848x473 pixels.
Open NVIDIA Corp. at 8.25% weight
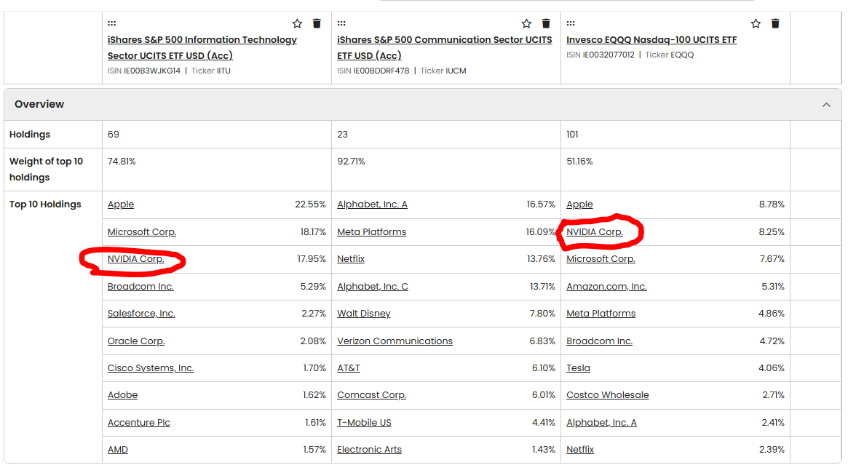[595, 232]
